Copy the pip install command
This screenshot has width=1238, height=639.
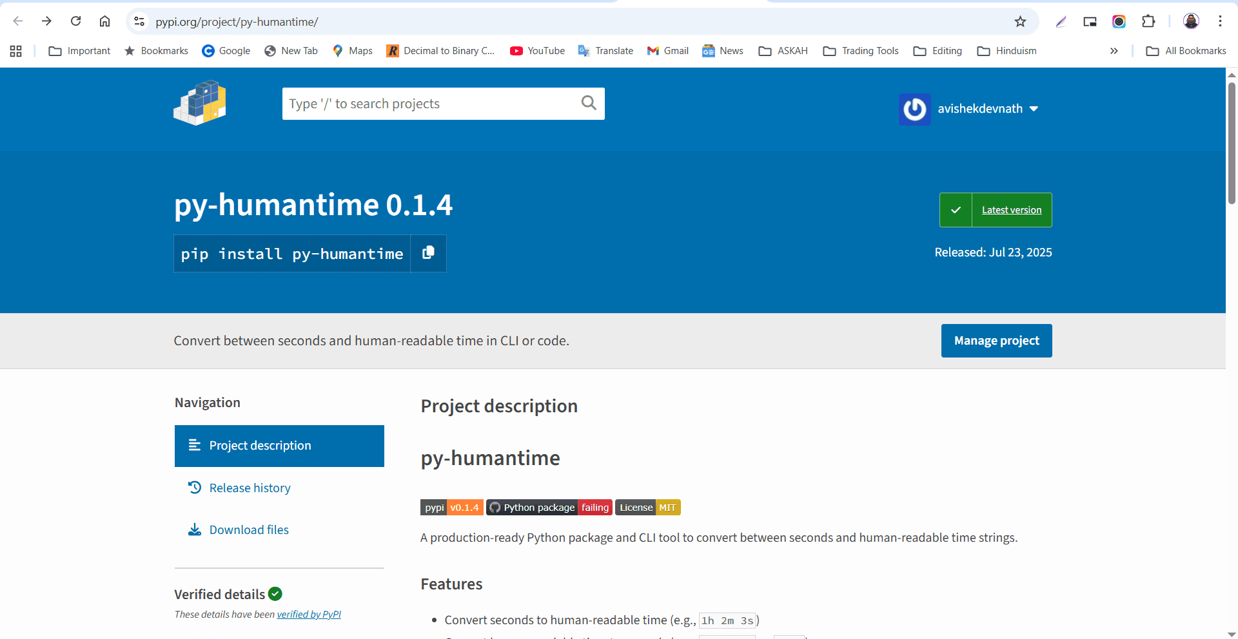tap(427, 253)
